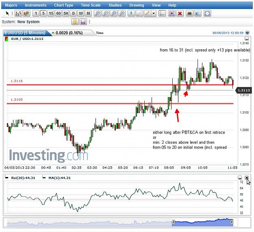
Task: Switch to bar chart type icon
Action: coord(18,13)
